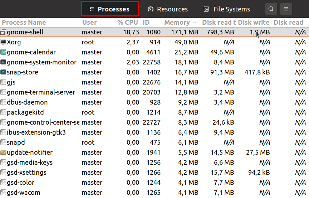Click the gnome-shell process icon
This screenshot has width=309, height=198.
[x=3, y=32]
